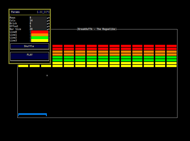Focus the Bar Size field showing 20

click(38, 29)
